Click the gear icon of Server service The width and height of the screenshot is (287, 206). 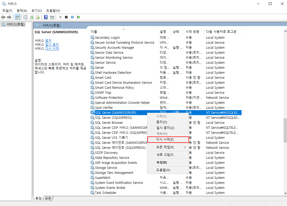[92, 67]
